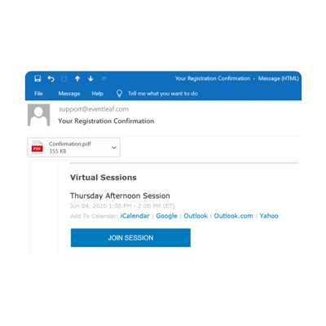Click the Outlook calendar link
Viewport: 326px width, 326px height.
[196, 216]
